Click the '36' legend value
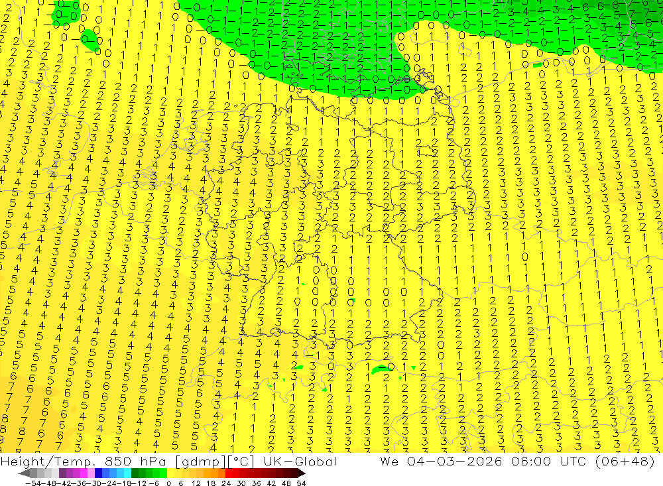The height and width of the screenshot is (486, 663). (x=256, y=483)
